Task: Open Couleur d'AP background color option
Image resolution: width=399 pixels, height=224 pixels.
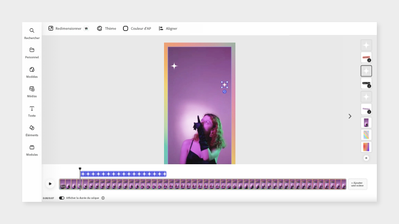Action: pyautogui.click(x=137, y=28)
